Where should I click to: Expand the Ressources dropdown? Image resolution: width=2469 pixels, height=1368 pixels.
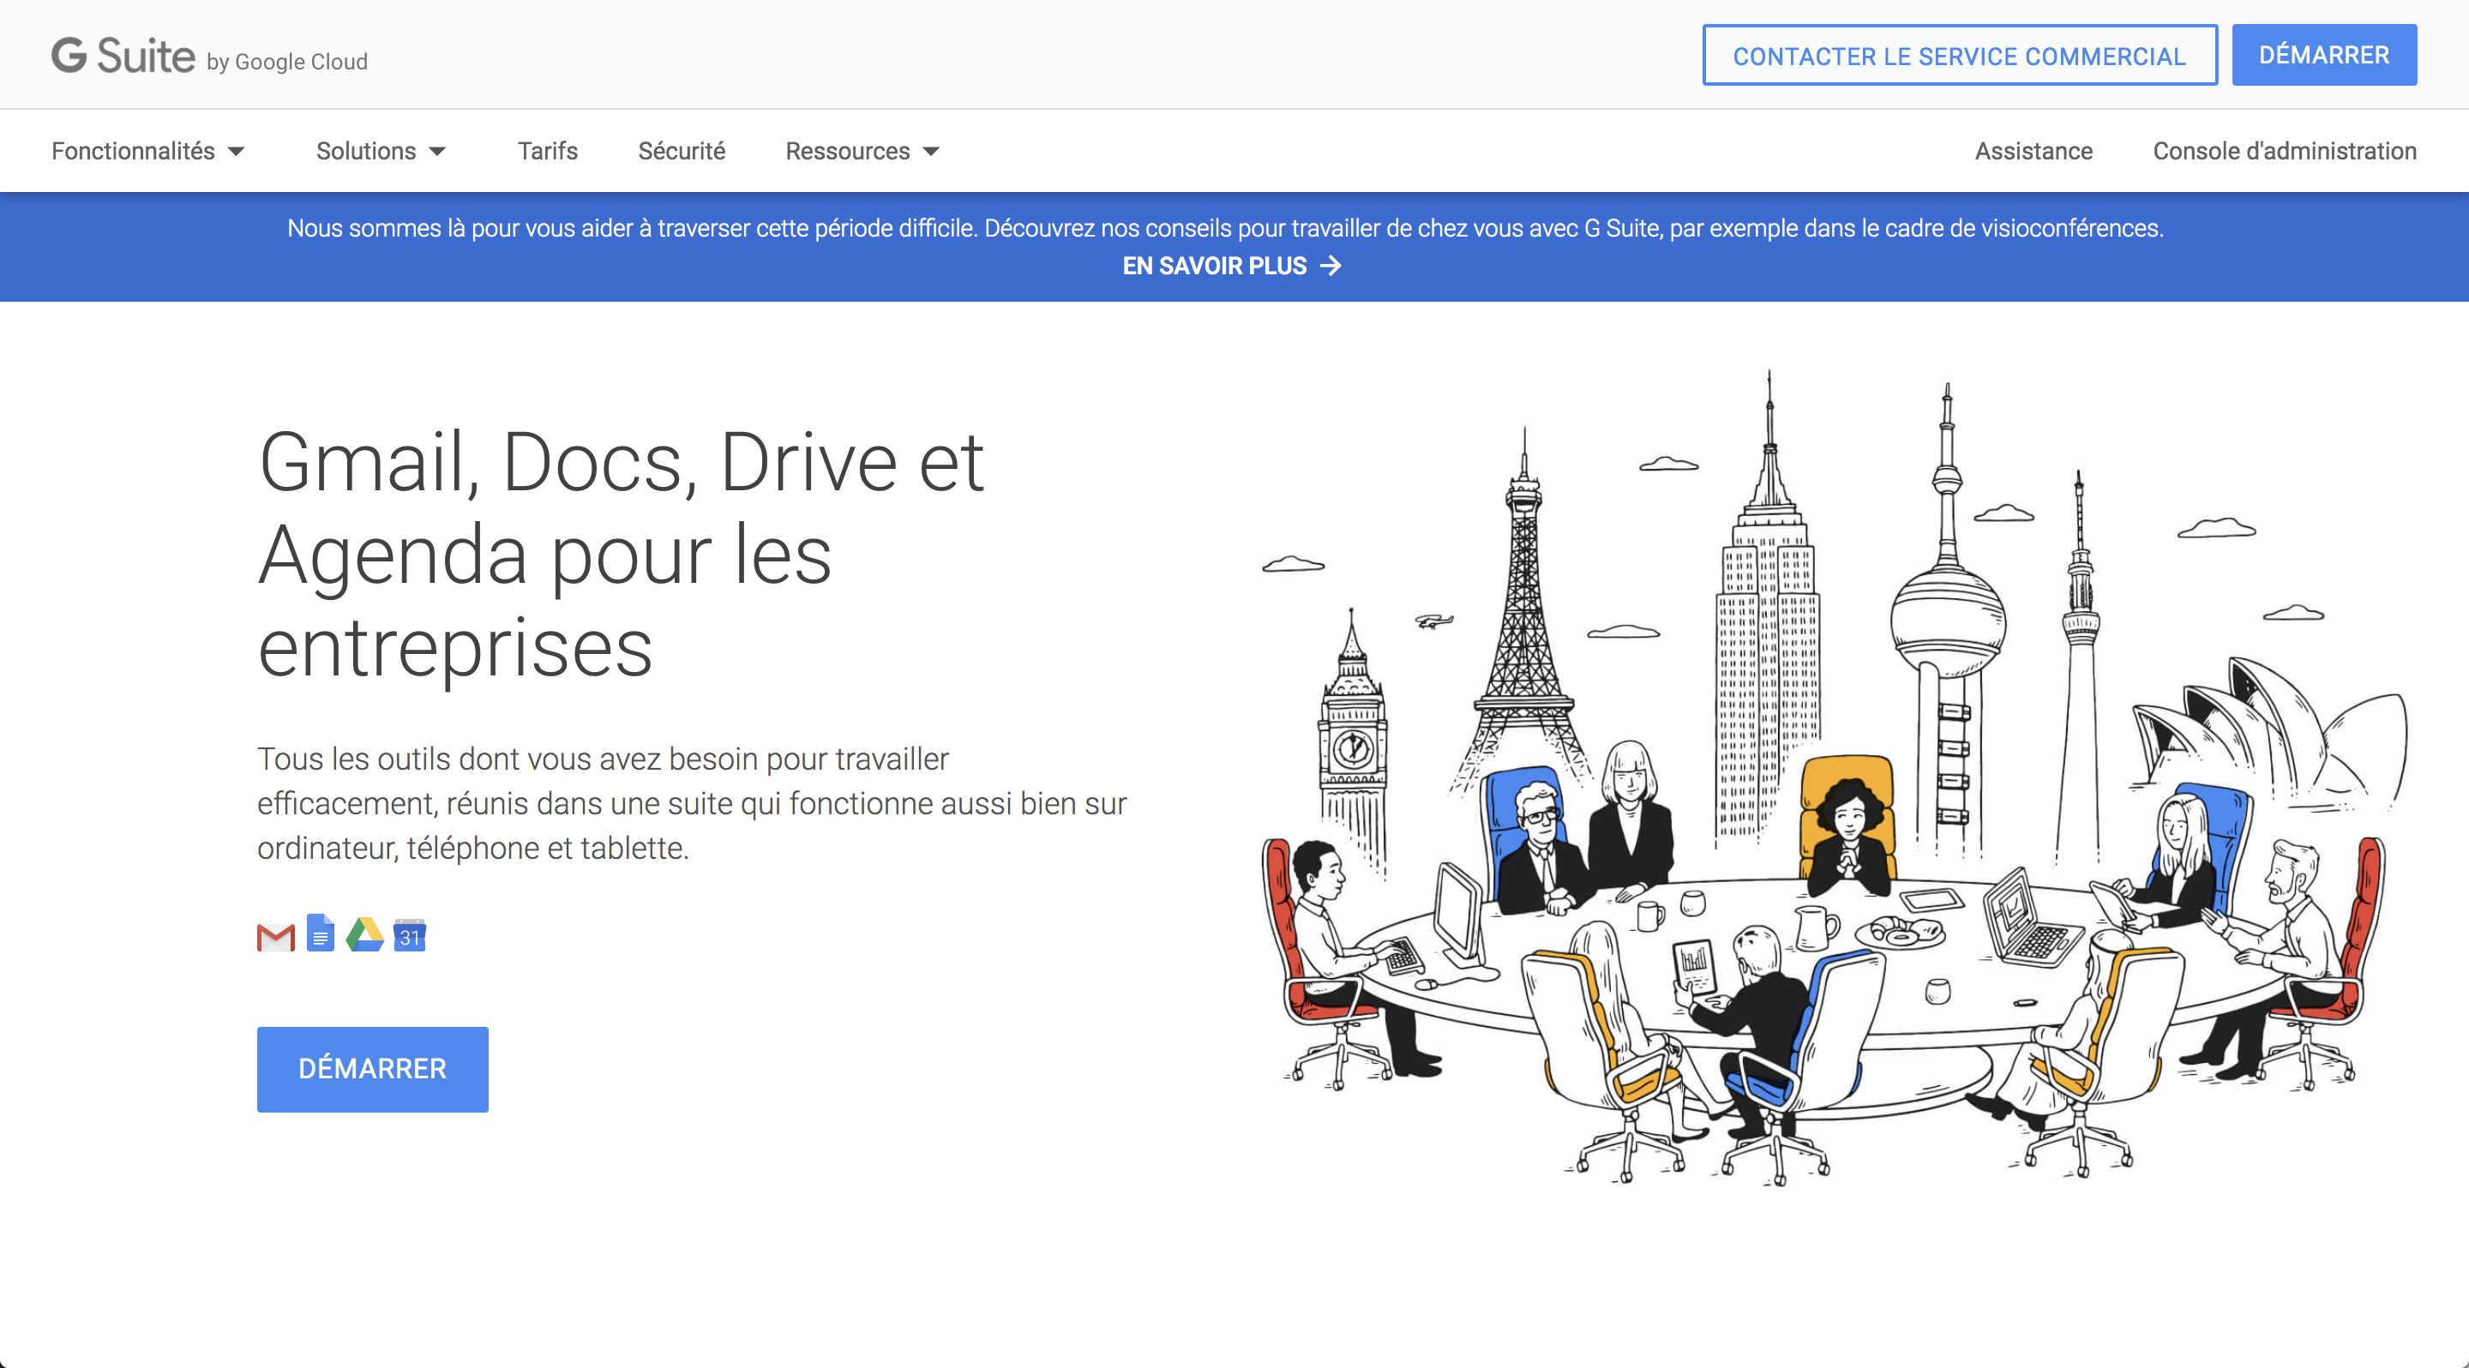847,152
